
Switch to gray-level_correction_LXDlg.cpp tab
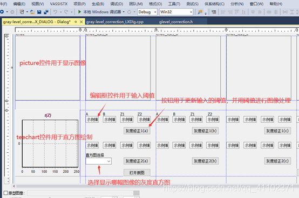tap(115, 22)
